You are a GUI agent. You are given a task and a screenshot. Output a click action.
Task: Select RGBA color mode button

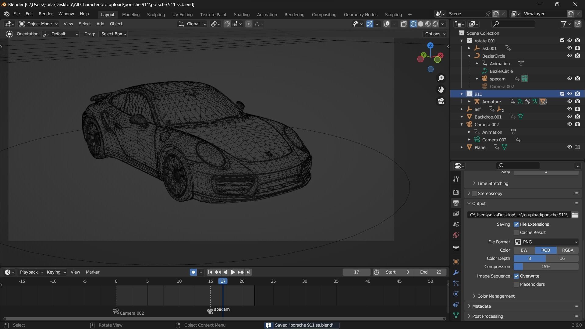pyautogui.click(x=567, y=250)
